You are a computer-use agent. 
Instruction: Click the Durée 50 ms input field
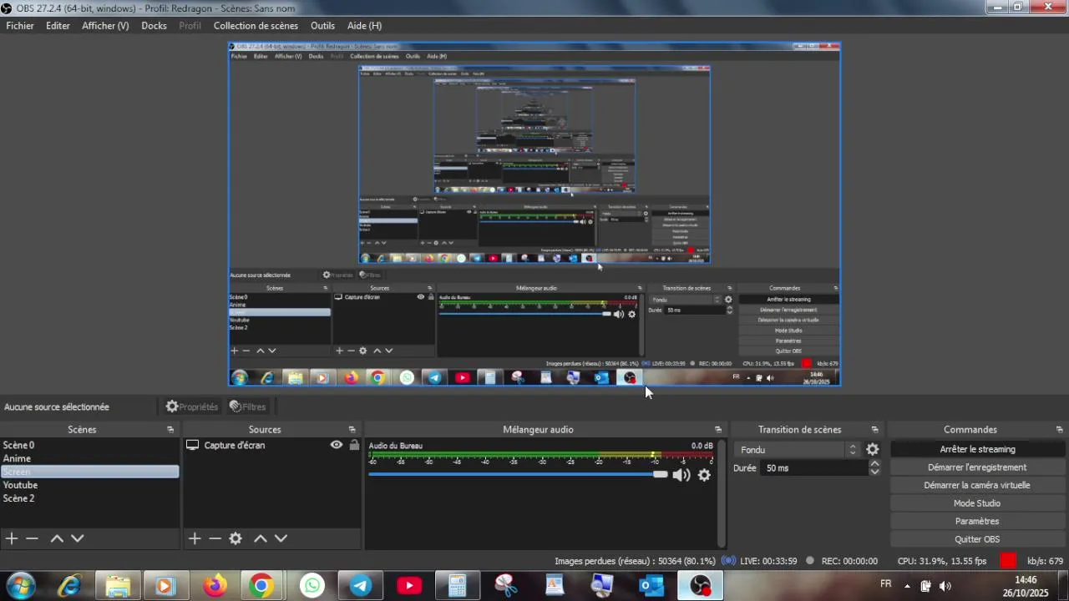point(814,468)
